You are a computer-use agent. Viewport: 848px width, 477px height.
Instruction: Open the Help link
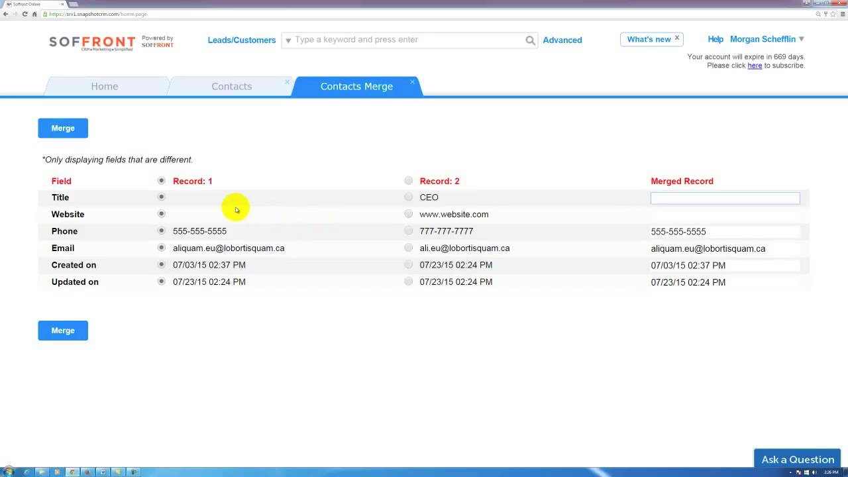[x=715, y=39]
